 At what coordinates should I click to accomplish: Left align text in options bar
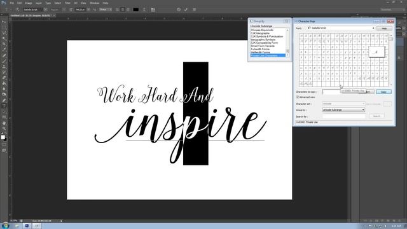(x=117, y=10)
